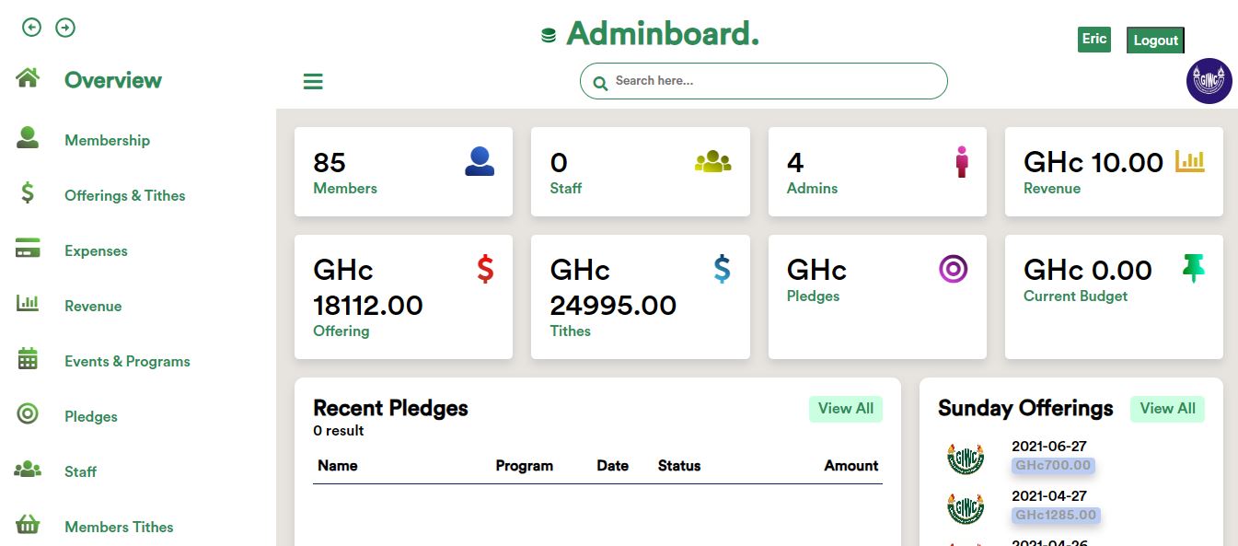Viewport: 1238px width, 546px height.
Task: Click the Logout button
Action: pos(1154,40)
